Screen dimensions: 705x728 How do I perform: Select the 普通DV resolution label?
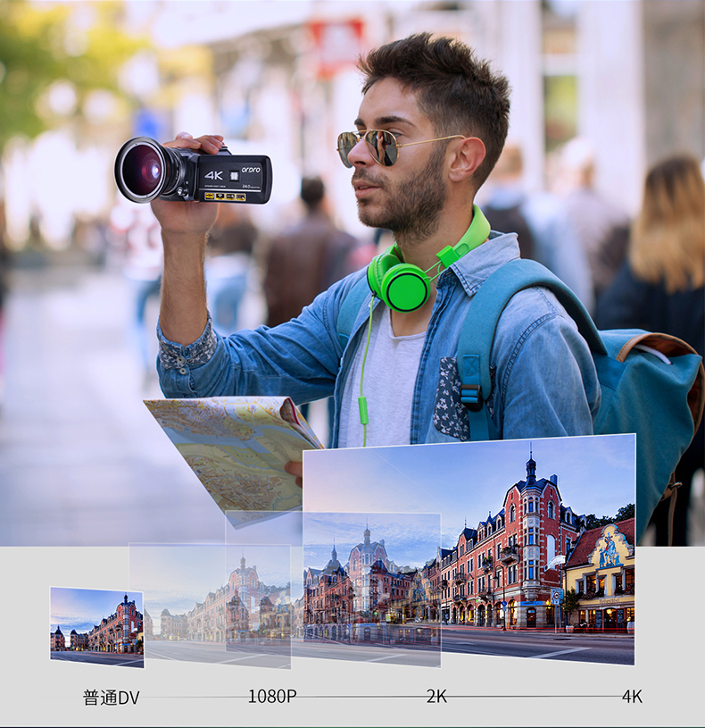point(112,698)
